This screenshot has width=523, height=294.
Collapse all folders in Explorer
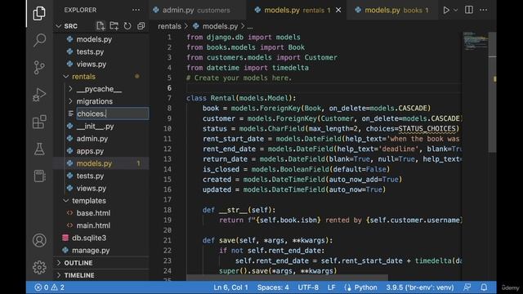[141, 26]
